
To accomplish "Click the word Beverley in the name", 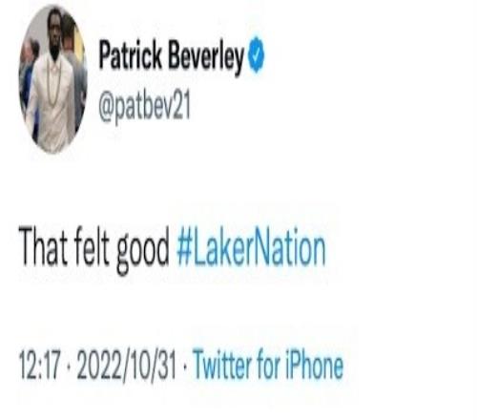I will [206, 58].
